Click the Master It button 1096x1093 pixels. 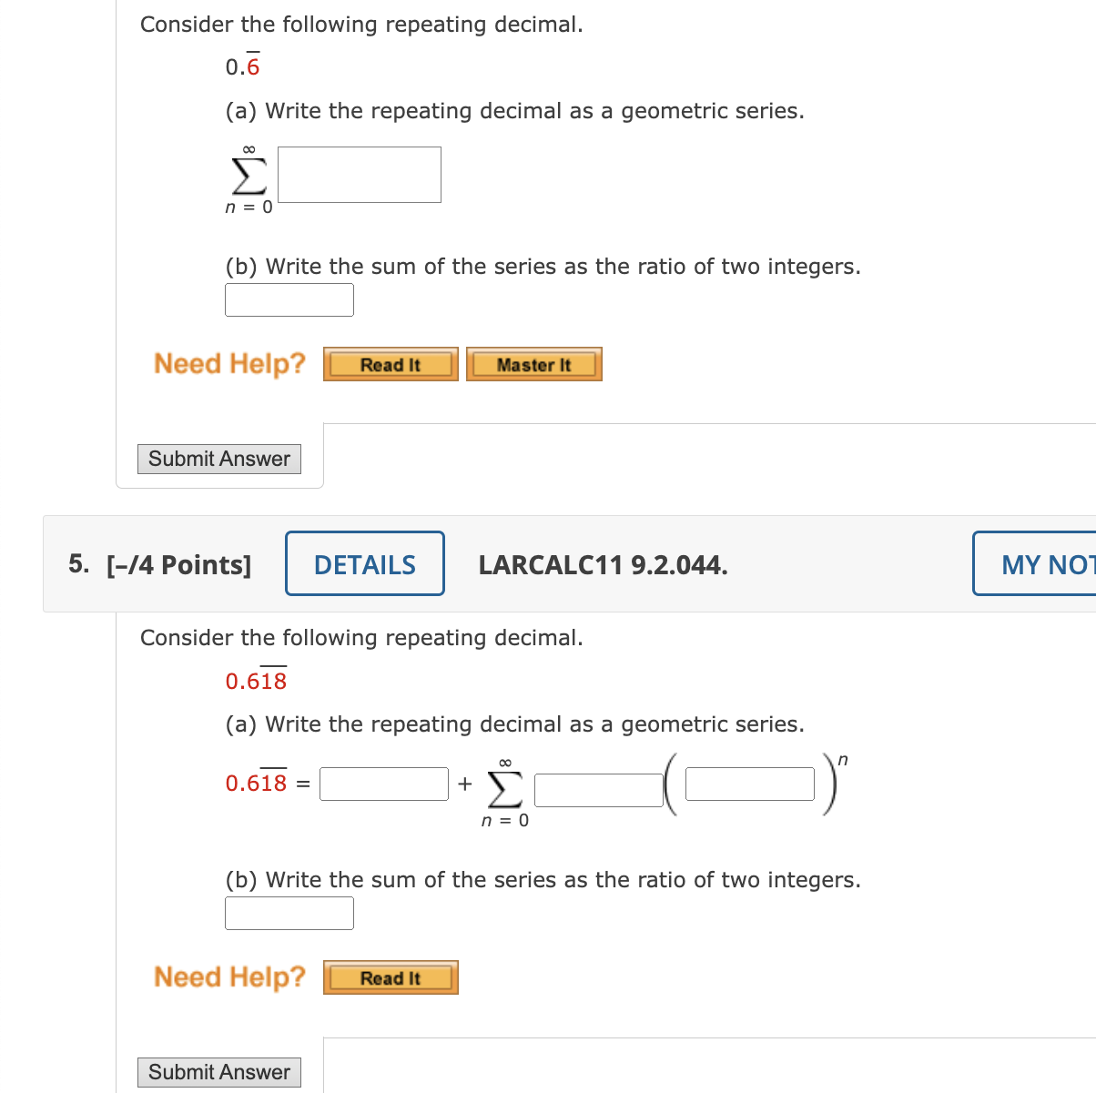coord(533,364)
